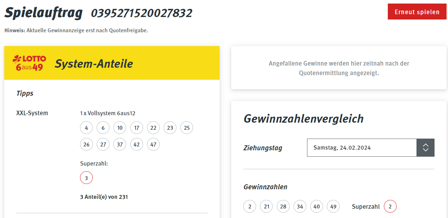Open the Ziehungstag dropdown arrow

click(x=426, y=148)
